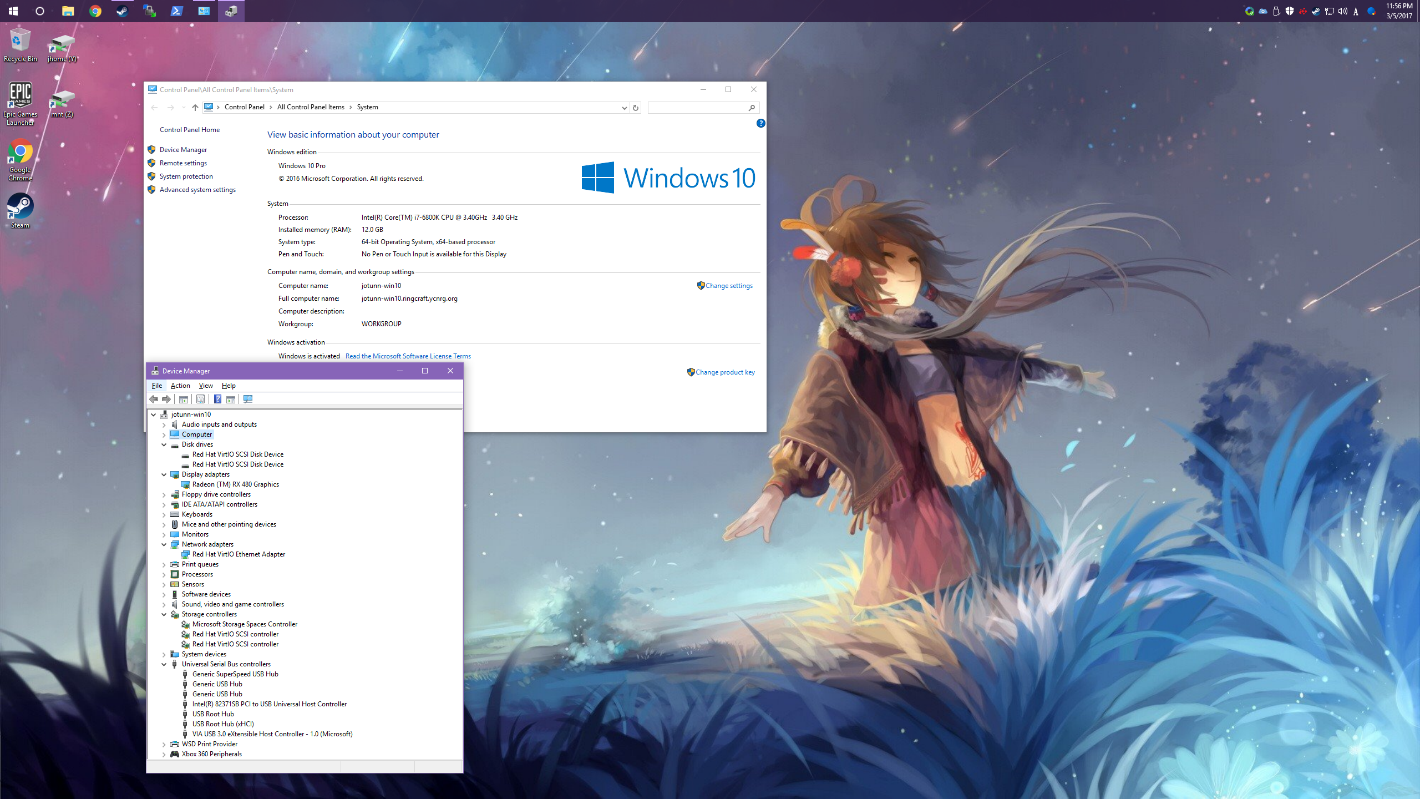The width and height of the screenshot is (1420, 799).
Task: Open address bar history dropdown arrow
Action: [x=625, y=108]
